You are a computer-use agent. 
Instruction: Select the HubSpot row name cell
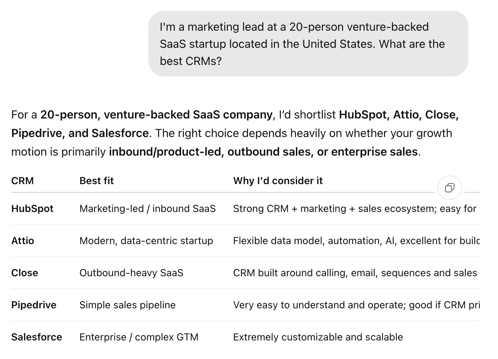(32, 209)
